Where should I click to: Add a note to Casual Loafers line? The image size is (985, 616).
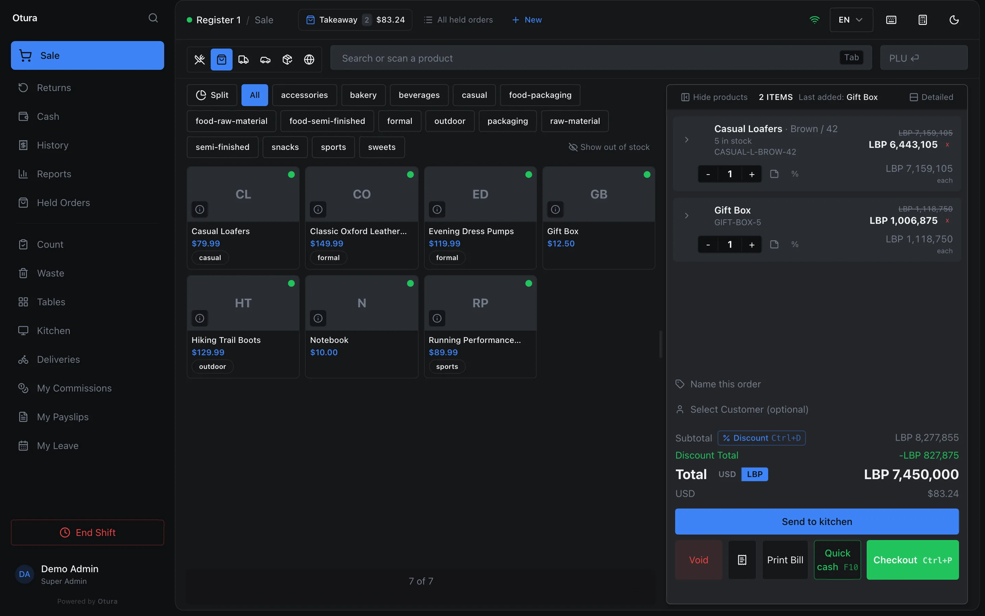[774, 174]
